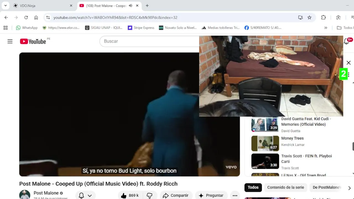Open the Chrome home page button

[x=36, y=17]
